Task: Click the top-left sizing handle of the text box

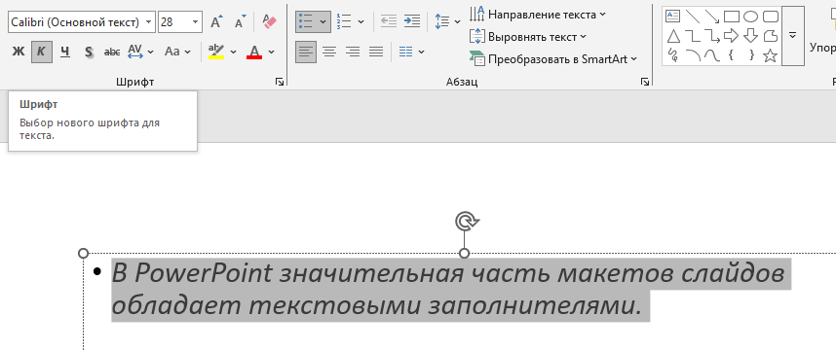Action: point(83,253)
